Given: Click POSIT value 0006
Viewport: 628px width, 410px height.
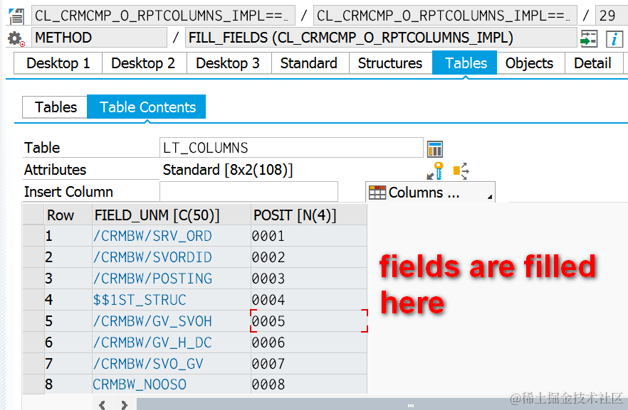Looking at the screenshot, I should coord(309,342).
